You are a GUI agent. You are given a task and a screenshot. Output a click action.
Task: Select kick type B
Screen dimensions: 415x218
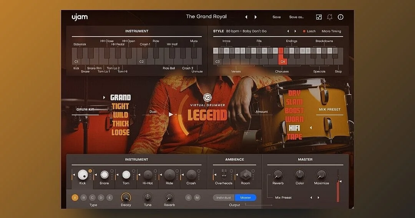click(84, 198)
